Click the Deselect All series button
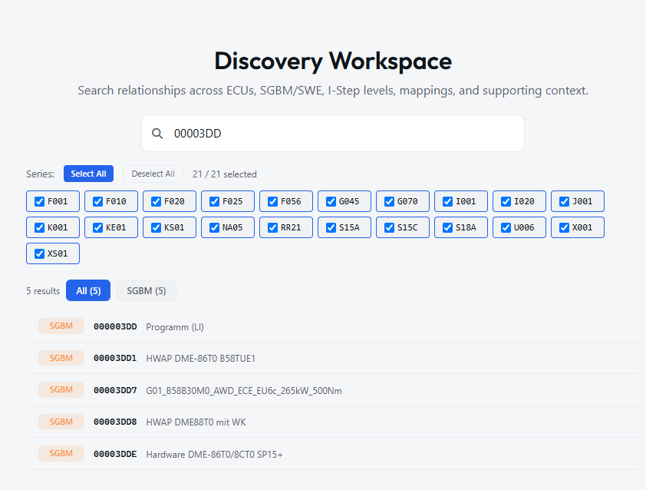 point(153,174)
